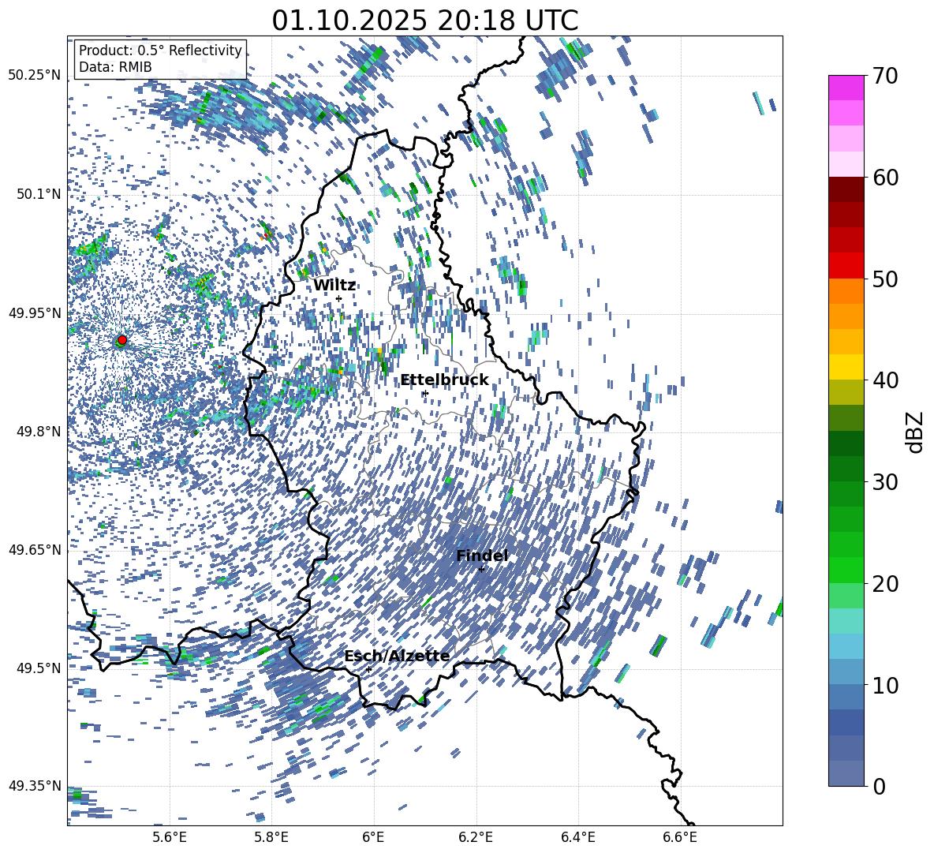Click the cross marker at Wiltz
Viewport: 934px width, 853px height.
(338, 298)
